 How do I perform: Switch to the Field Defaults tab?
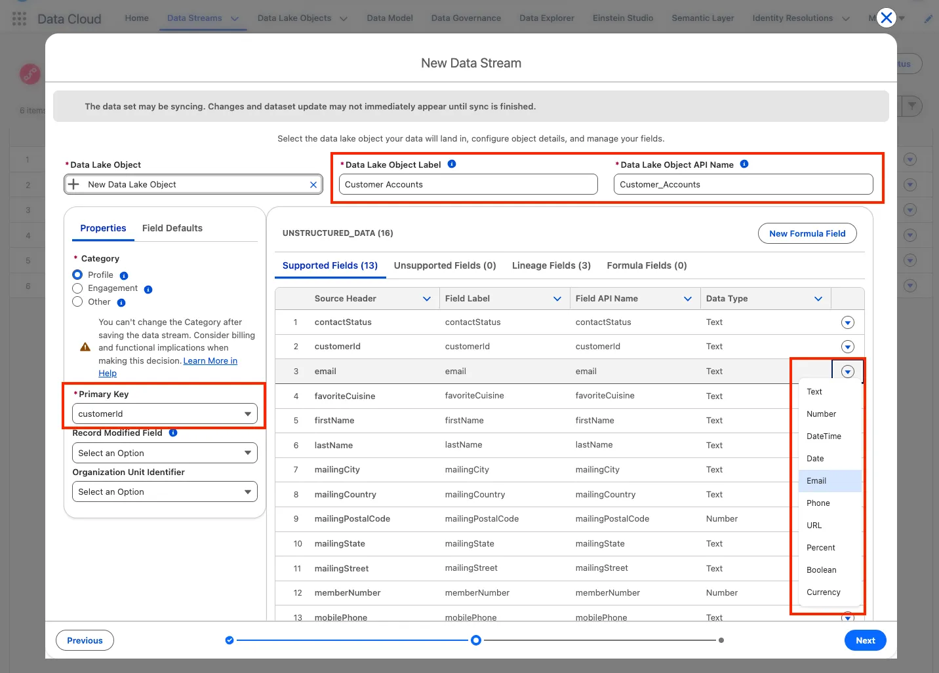172,228
